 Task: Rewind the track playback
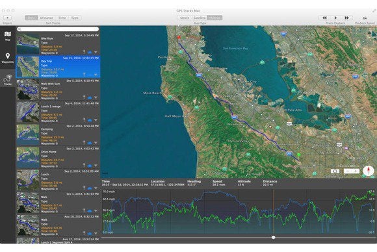coord(324,18)
